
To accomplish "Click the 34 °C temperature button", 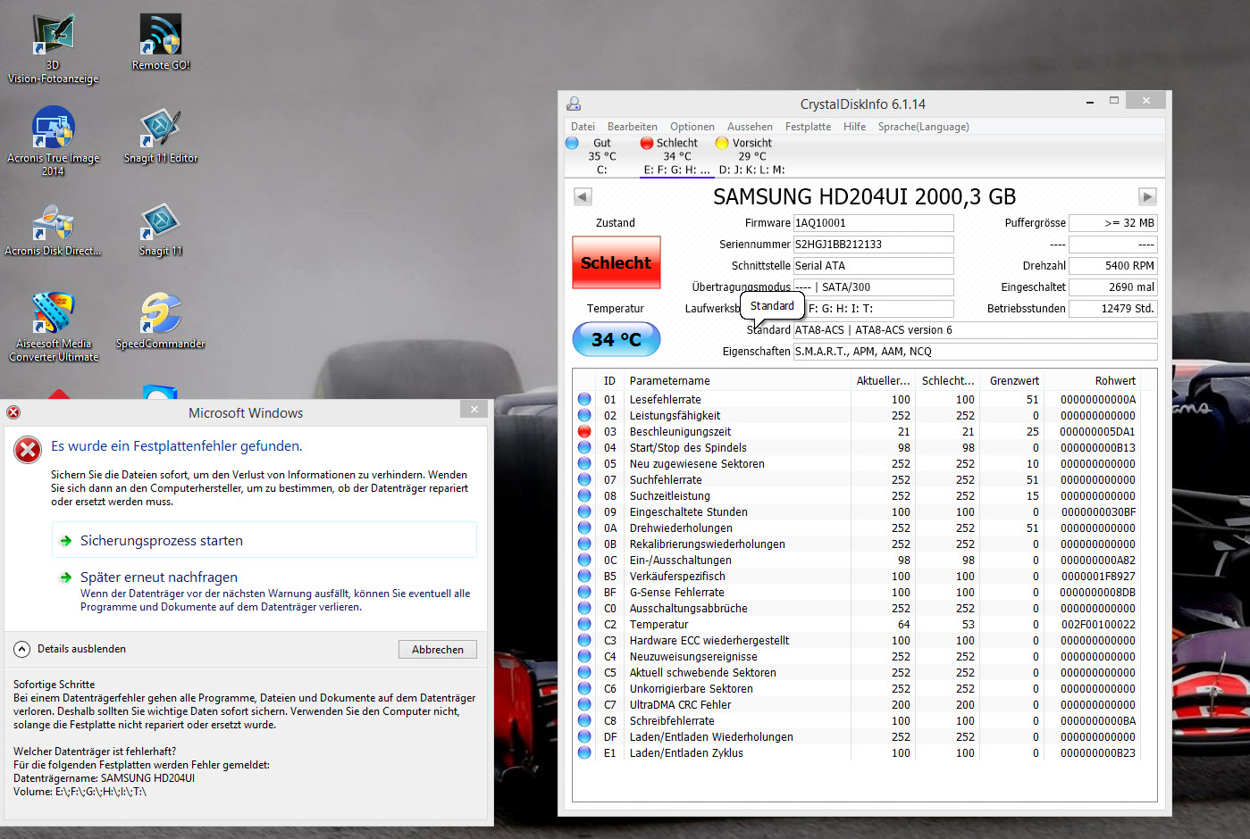I will [x=617, y=339].
